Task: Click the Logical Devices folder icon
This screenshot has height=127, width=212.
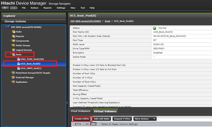Action: click(14, 50)
